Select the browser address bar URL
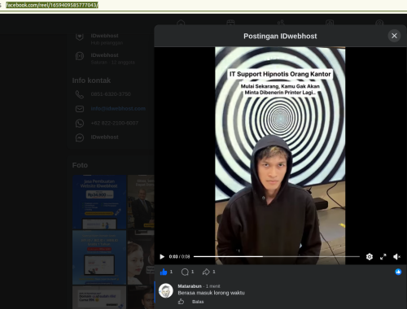Image resolution: width=407 pixels, height=309 pixels. point(52,5)
